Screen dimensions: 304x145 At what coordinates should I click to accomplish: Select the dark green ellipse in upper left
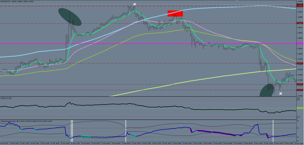tap(70, 17)
